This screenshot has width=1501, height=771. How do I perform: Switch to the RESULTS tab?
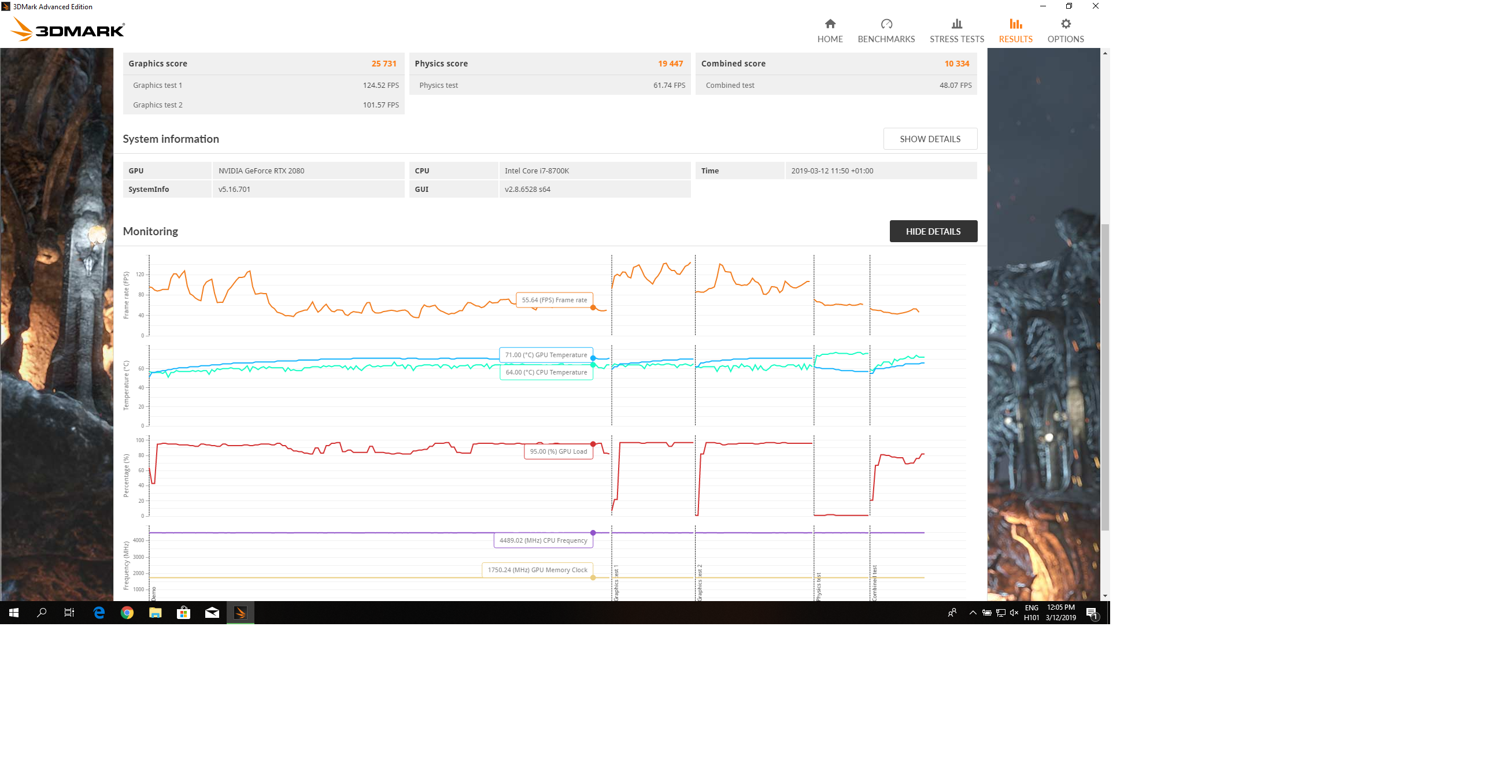point(1015,31)
